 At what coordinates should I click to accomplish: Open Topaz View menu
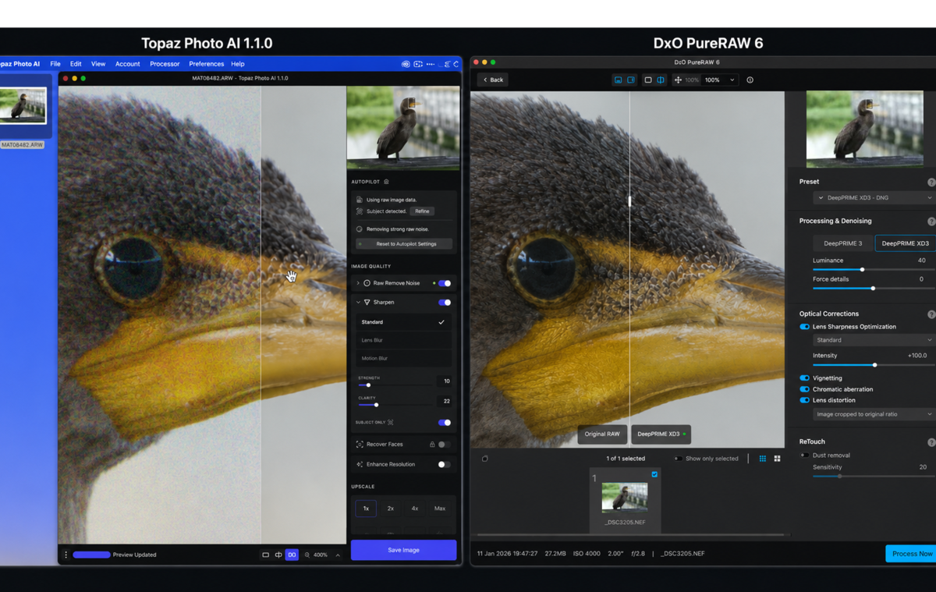click(98, 64)
